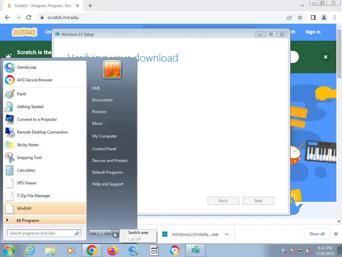
Task: Open the Windows11Installa....exe download
Action: tap(190, 234)
